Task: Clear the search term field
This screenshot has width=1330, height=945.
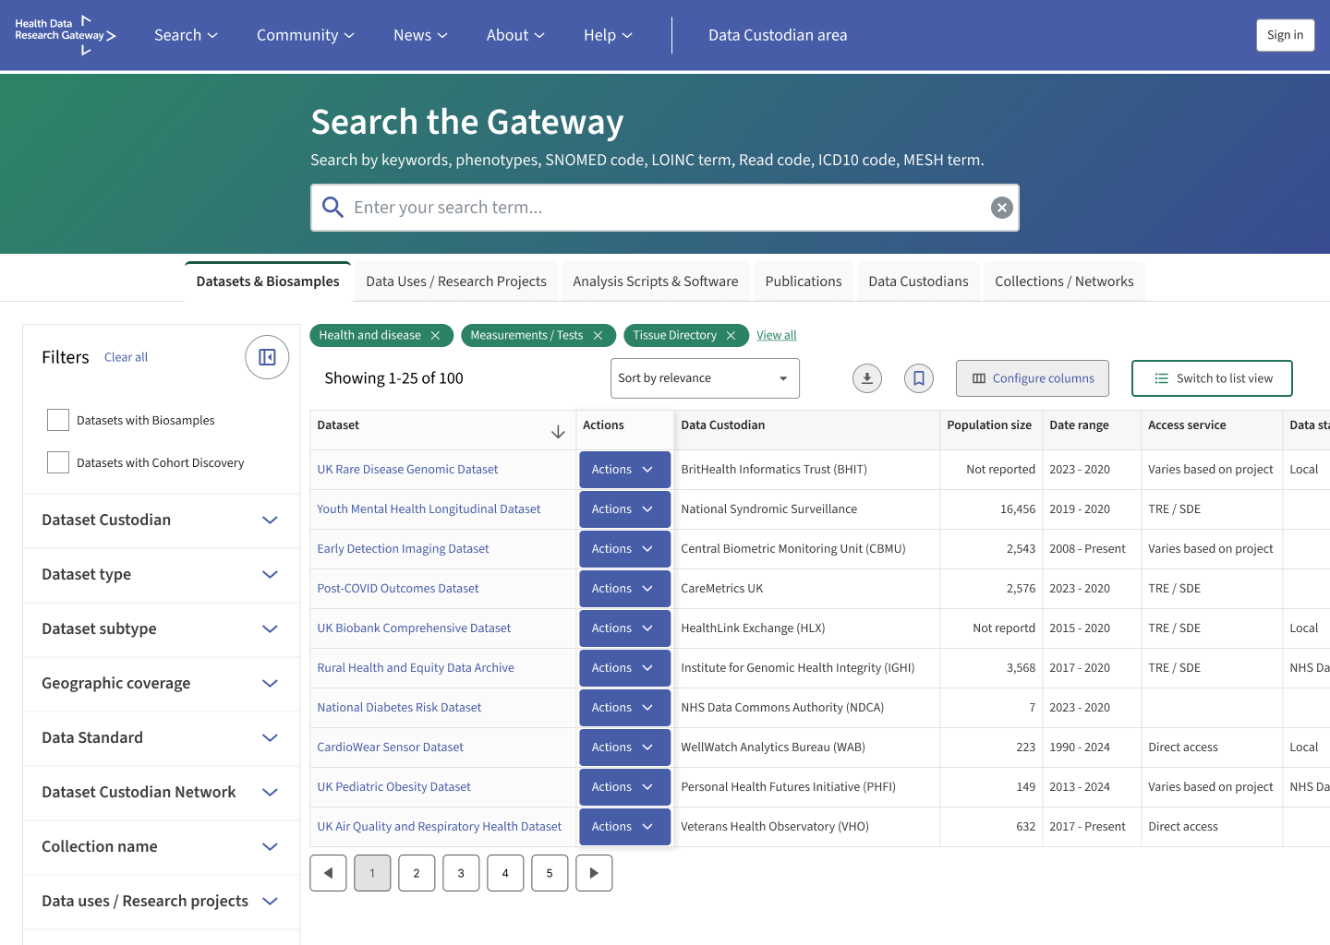Action: tap(1001, 208)
